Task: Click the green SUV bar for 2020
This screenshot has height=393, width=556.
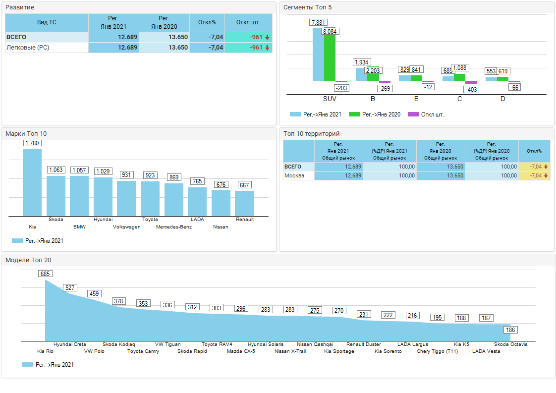Action: tap(330, 58)
